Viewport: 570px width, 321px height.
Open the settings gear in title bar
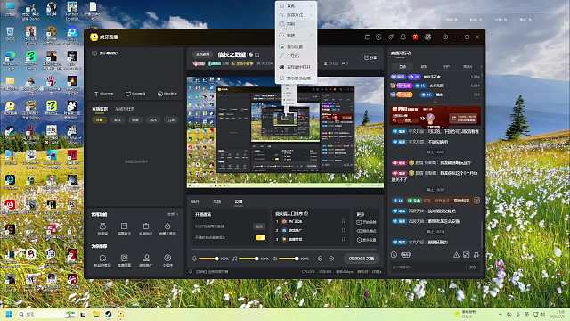445,37
